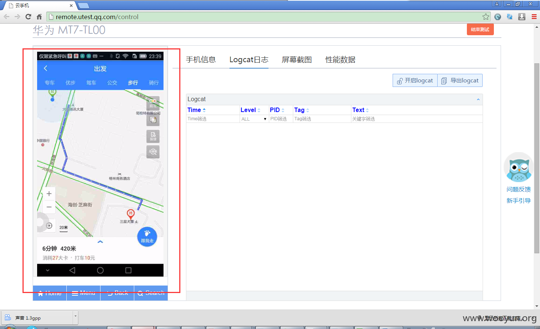Open the 屏幕截图 tab
This screenshot has width=540, height=329.
coord(297,60)
